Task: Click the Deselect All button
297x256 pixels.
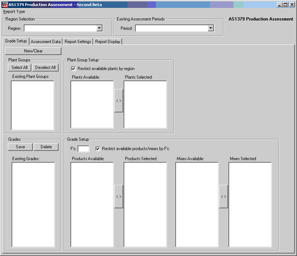Action: 45,68
